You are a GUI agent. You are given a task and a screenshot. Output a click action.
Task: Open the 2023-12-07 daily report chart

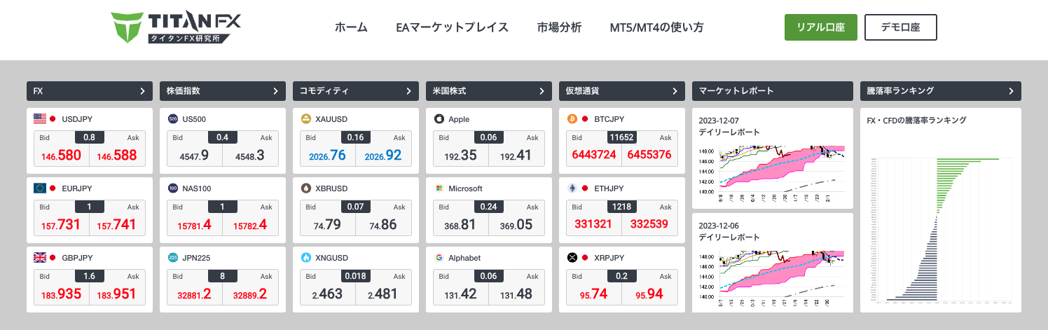click(771, 171)
